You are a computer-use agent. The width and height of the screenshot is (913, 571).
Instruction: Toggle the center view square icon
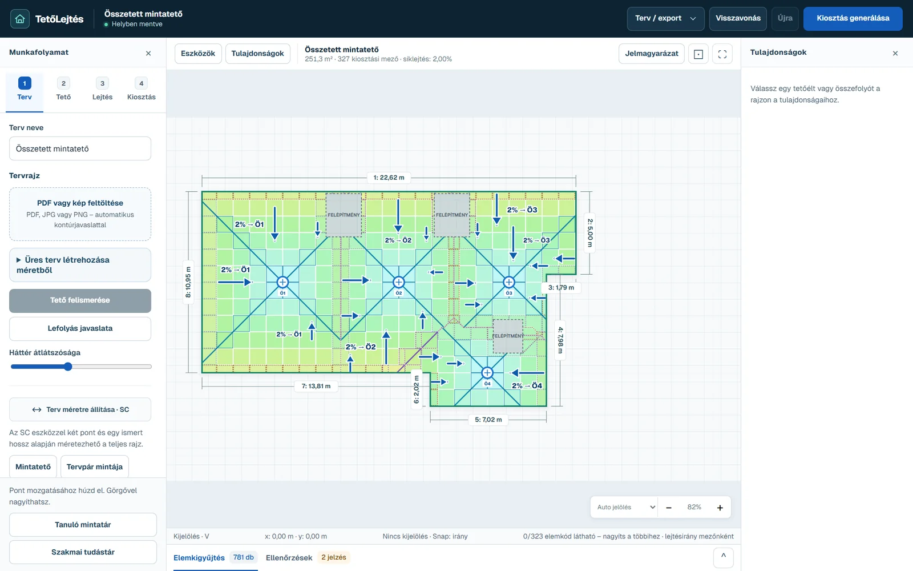(698, 54)
